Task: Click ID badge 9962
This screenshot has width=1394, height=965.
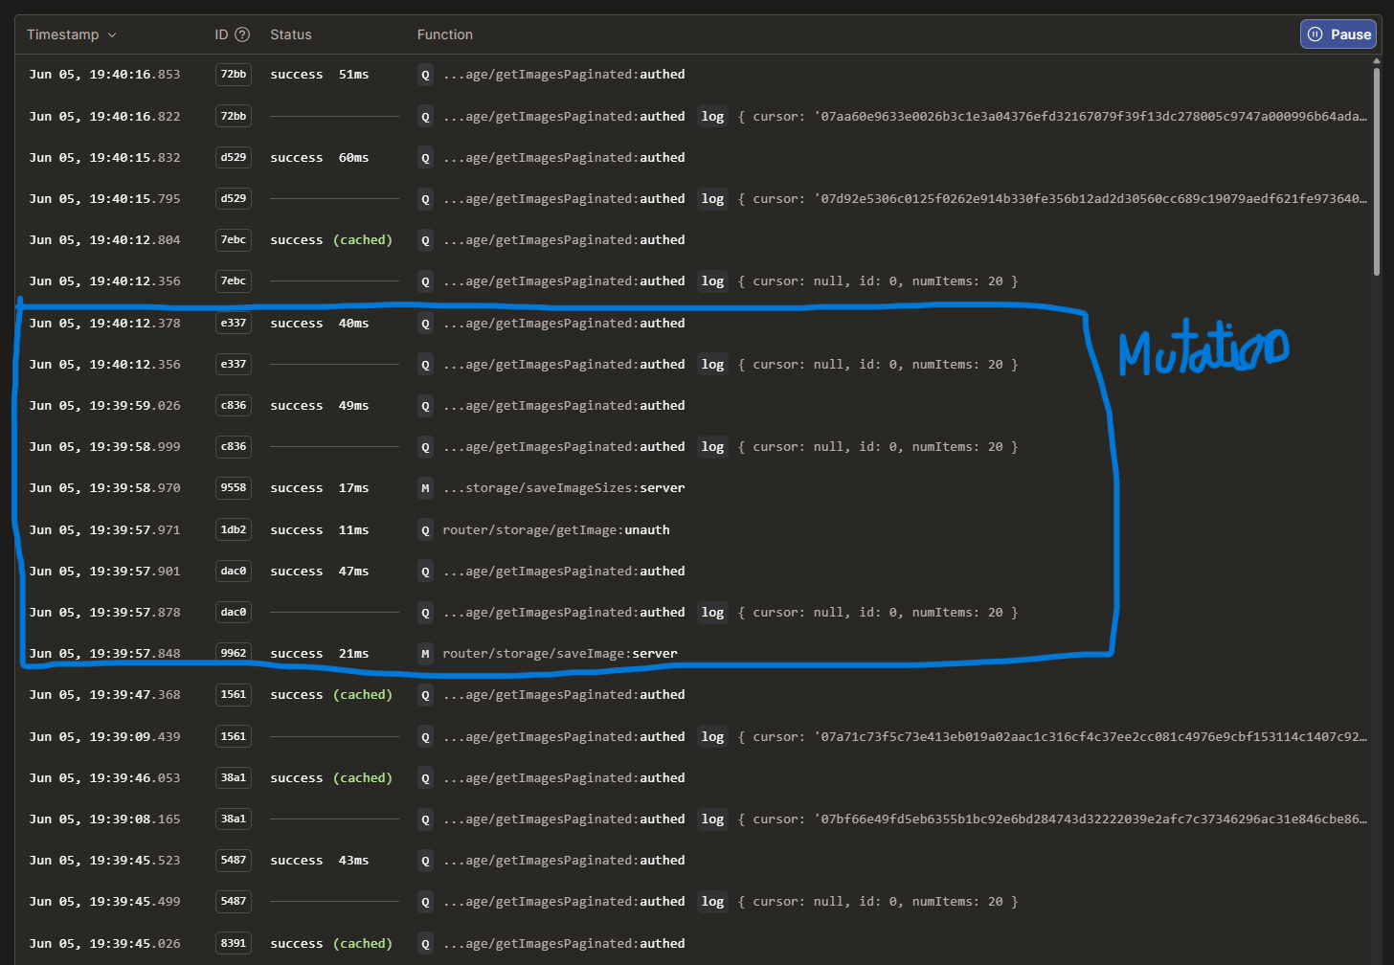Action: click(x=234, y=654)
